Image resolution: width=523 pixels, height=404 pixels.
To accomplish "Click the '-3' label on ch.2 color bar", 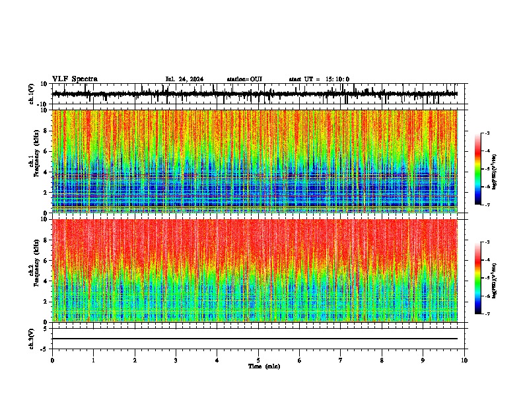I will [487, 242].
